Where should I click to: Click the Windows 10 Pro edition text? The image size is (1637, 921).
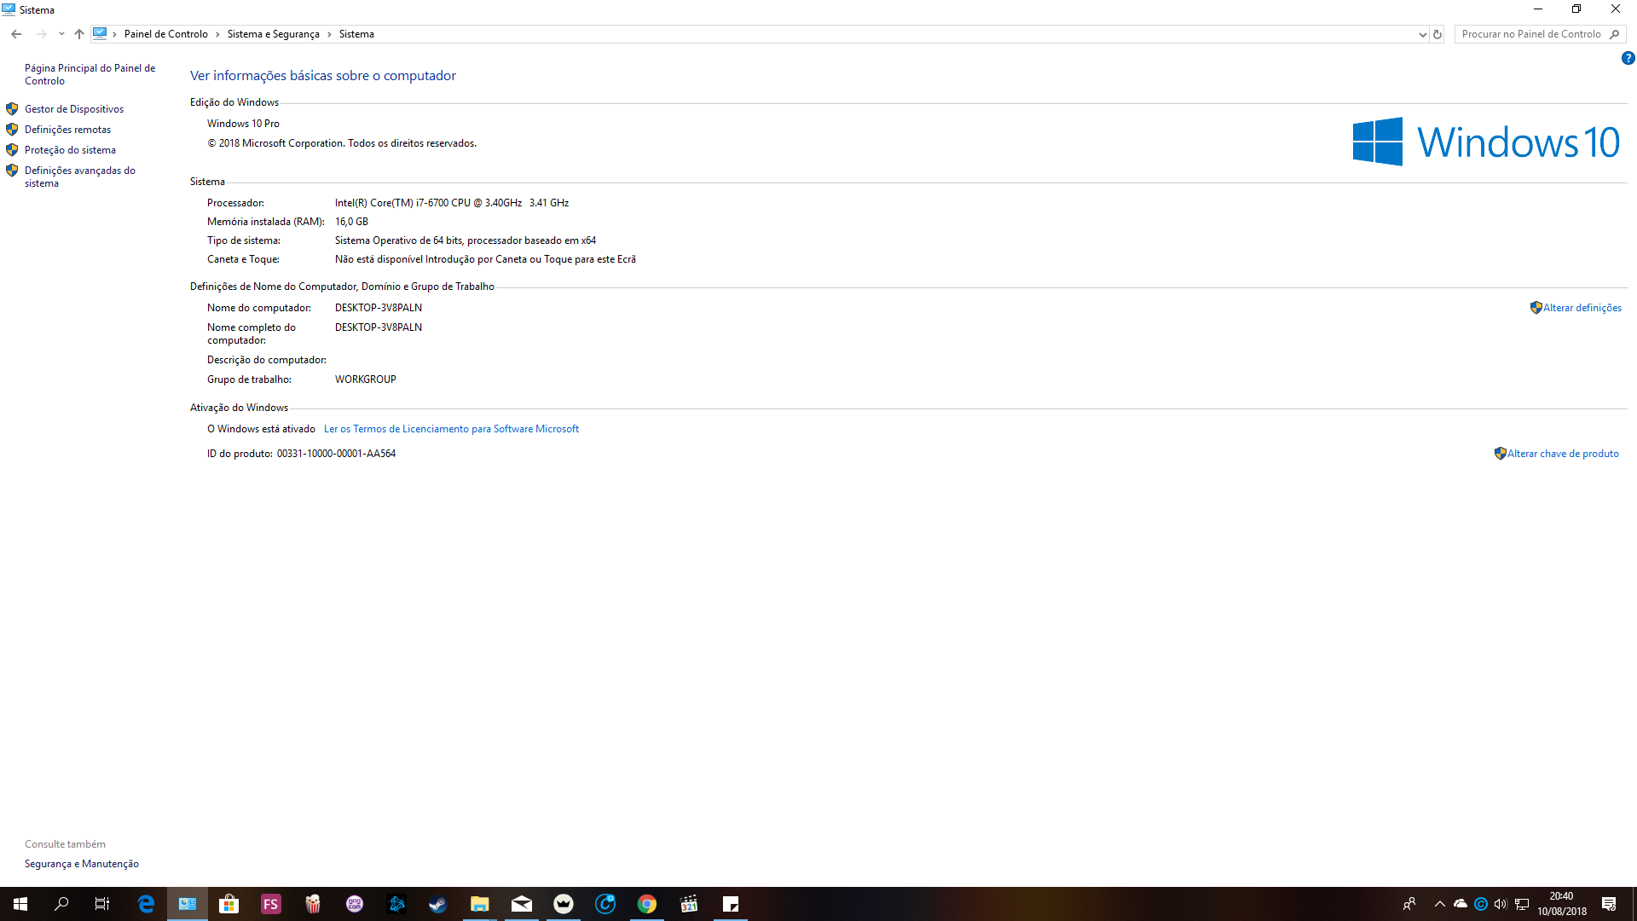243,124
